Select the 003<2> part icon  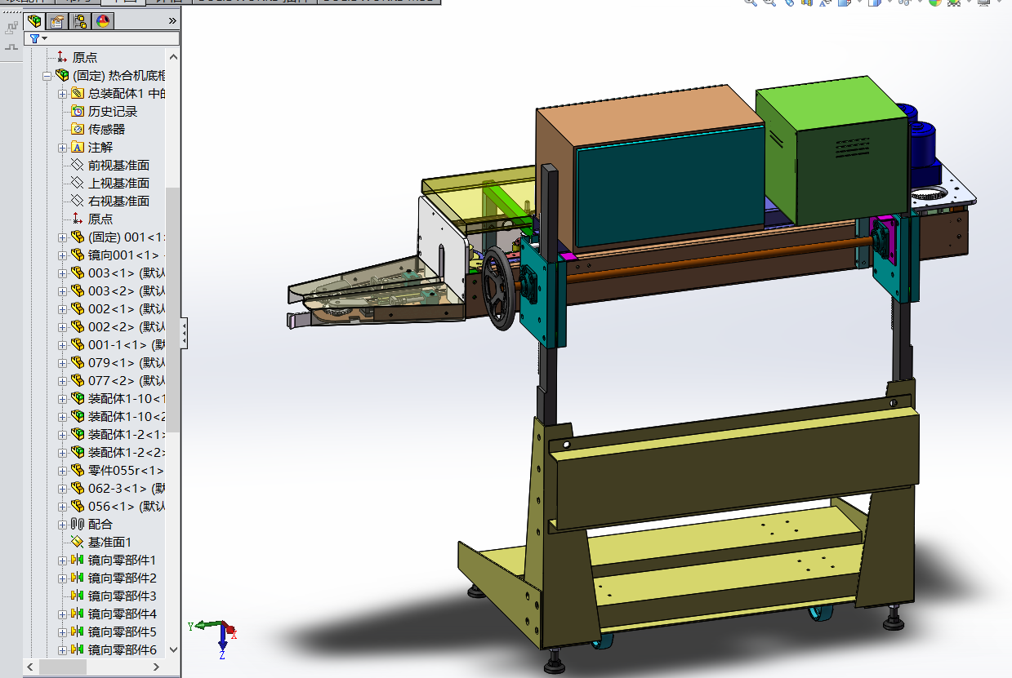(78, 290)
